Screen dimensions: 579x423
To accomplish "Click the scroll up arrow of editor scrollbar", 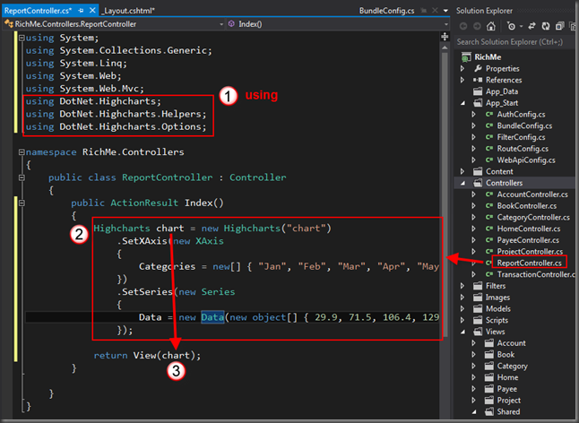I will [x=445, y=47].
